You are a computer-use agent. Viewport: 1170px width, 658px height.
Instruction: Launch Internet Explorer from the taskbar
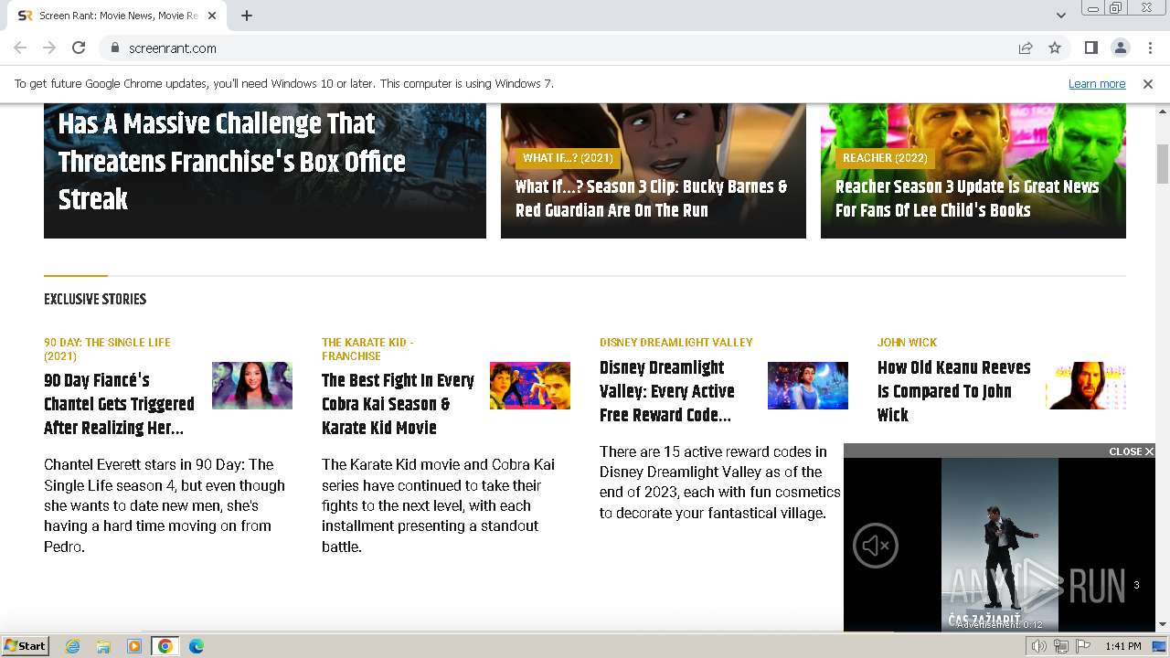[x=73, y=646]
